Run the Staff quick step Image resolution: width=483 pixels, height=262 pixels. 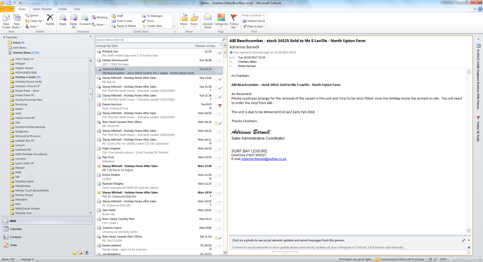coord(117,16)
